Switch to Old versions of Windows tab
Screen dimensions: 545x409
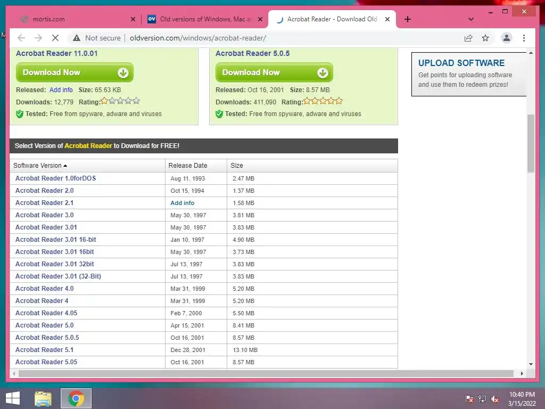(205, 19)
